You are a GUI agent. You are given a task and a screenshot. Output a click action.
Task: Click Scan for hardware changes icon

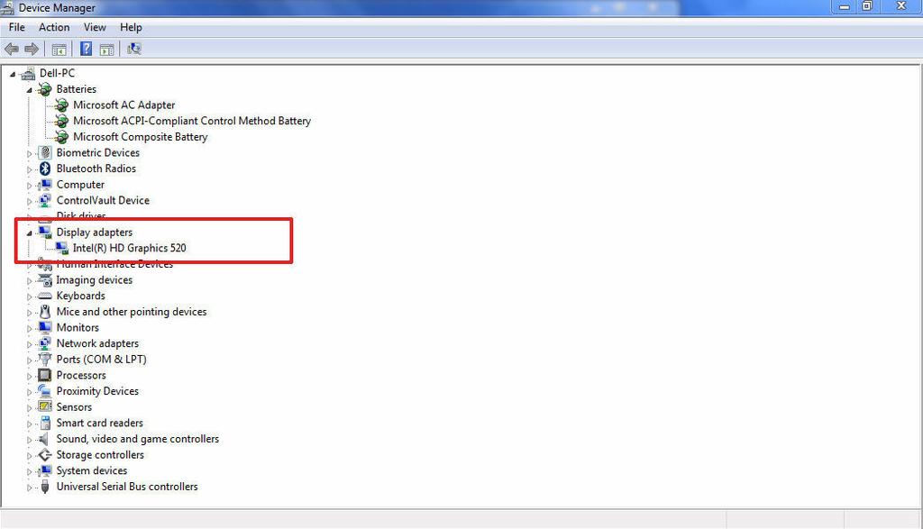pos(134,49)
